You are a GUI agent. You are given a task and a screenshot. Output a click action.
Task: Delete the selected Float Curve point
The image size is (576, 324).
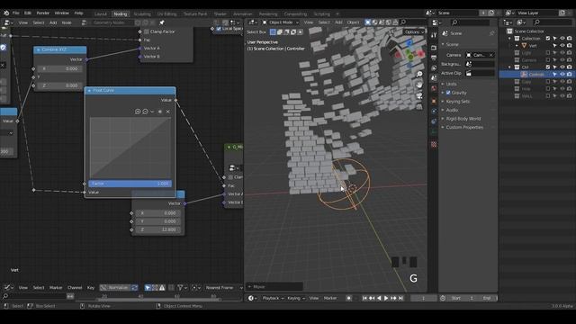coord(168,112)
